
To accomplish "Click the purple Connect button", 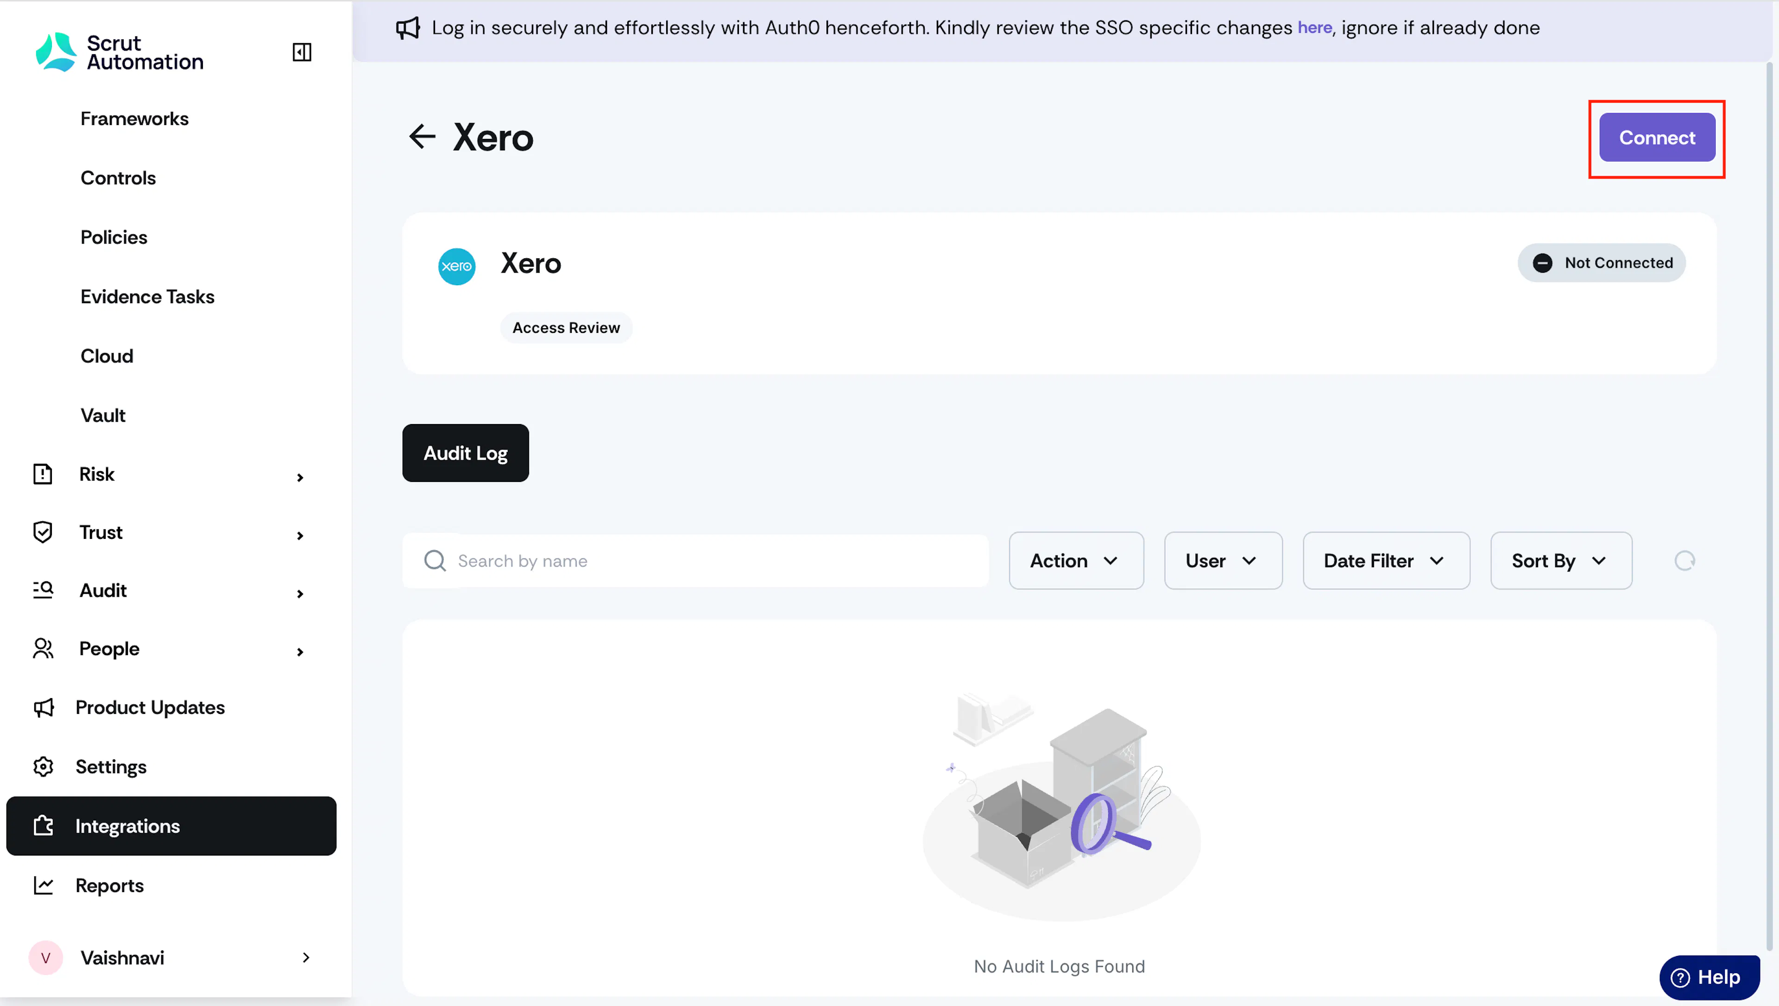I will click(x=1657, y=137).
